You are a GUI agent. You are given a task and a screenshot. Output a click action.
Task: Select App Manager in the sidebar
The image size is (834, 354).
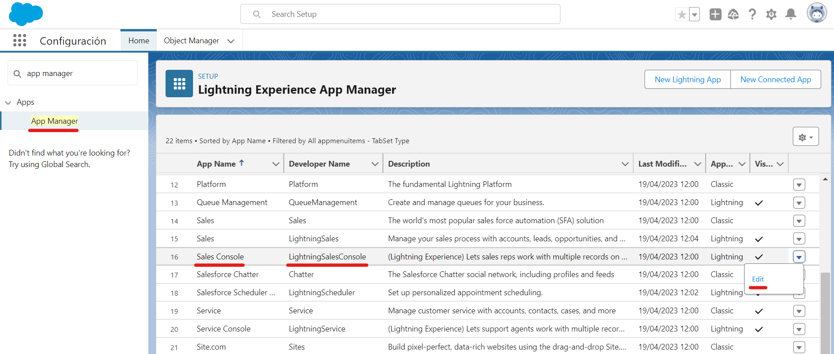point(54,121)
